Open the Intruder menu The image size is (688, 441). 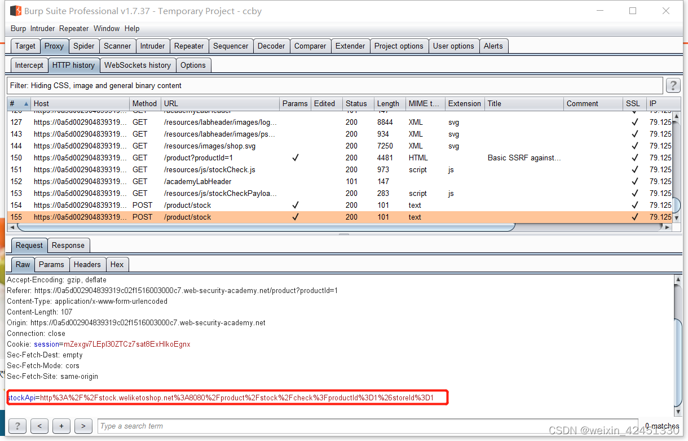click(42, 28)
